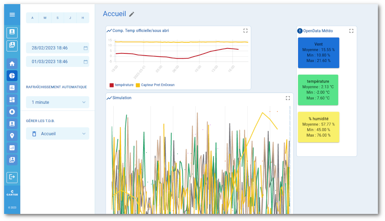Image resolution: width=385 pixels, height=221 pixels.
Task: Select the 'H' period tab
Action: point(83,18)
